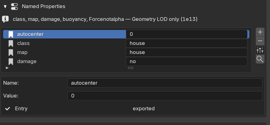This screenshot has width=270, height=125.
Task: Click the no value in damage row
Action: click(x=187, y=62)
